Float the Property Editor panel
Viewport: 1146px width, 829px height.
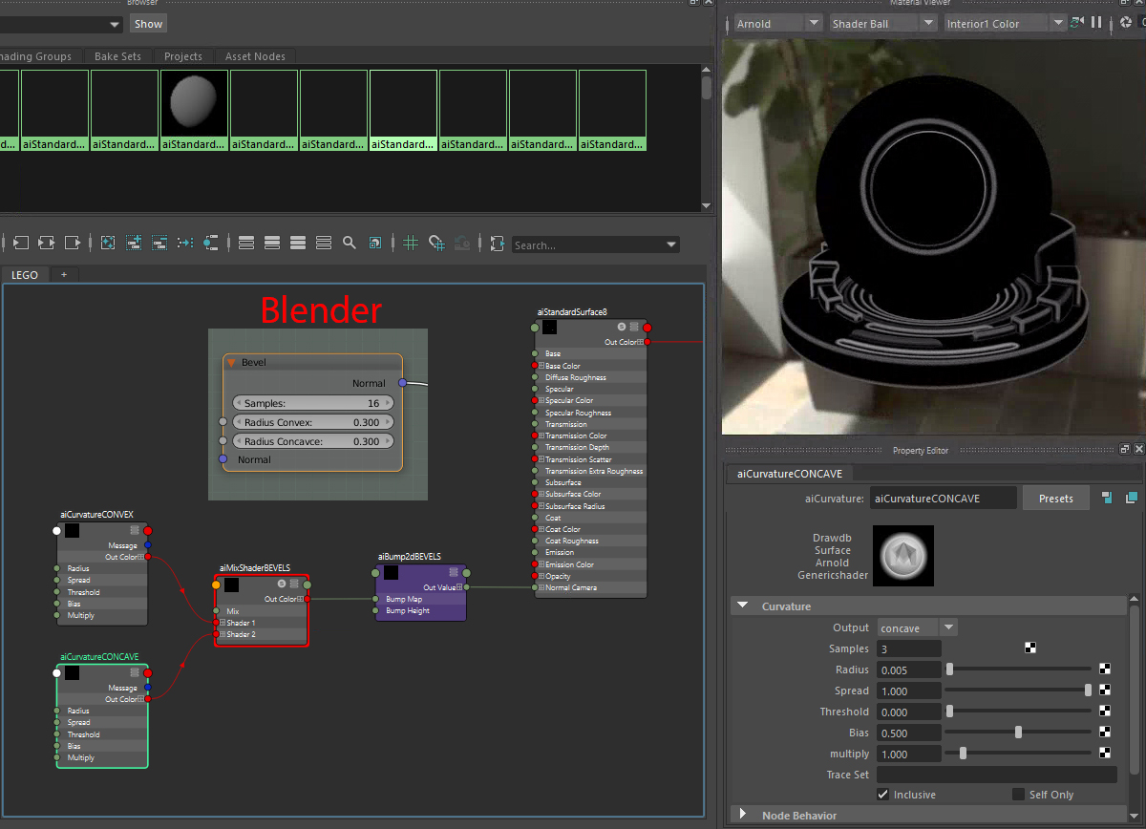click(1125, 449)
